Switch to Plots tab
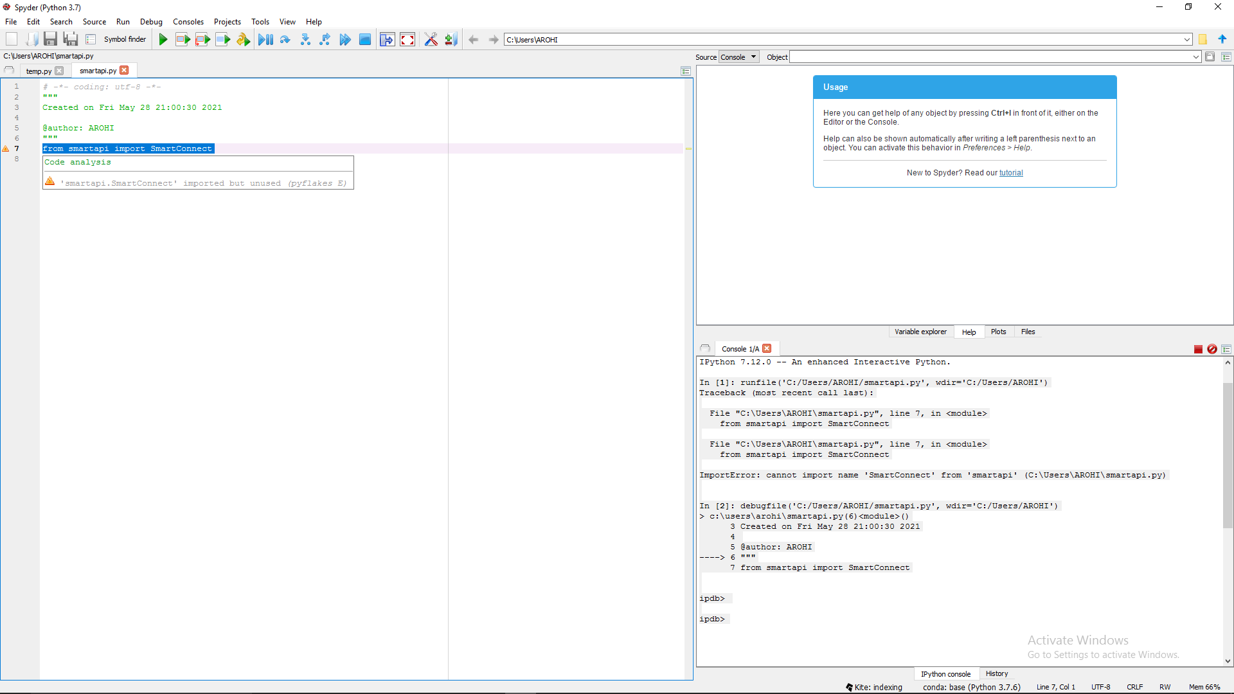The height and width of the screenshot is (694, 1234). pyautogui.click(x=998, y=332)
